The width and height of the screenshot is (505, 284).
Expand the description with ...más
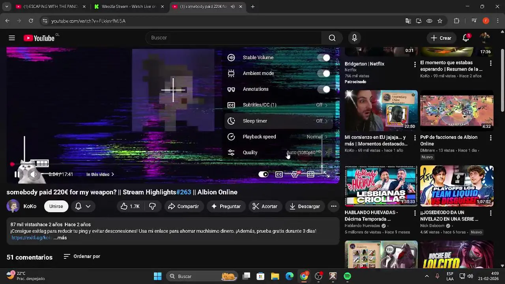60,238
